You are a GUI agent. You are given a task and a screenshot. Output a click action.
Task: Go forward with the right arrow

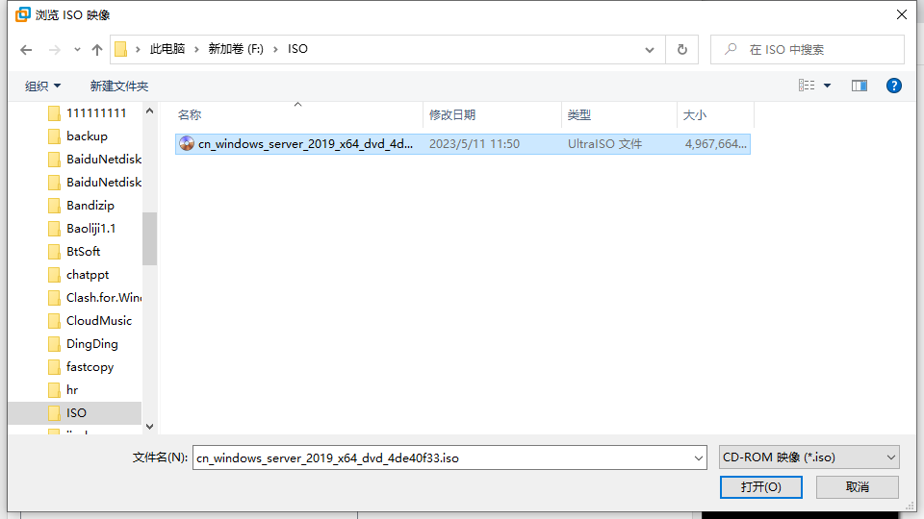(54, 50)
